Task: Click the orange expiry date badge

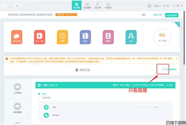Action: pyautogui.click(x=66, y=15)
